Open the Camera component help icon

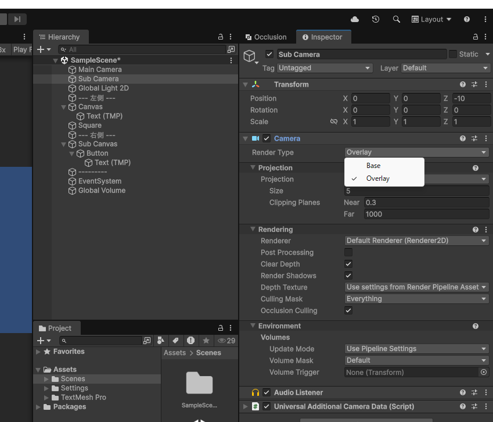[463, 138]
